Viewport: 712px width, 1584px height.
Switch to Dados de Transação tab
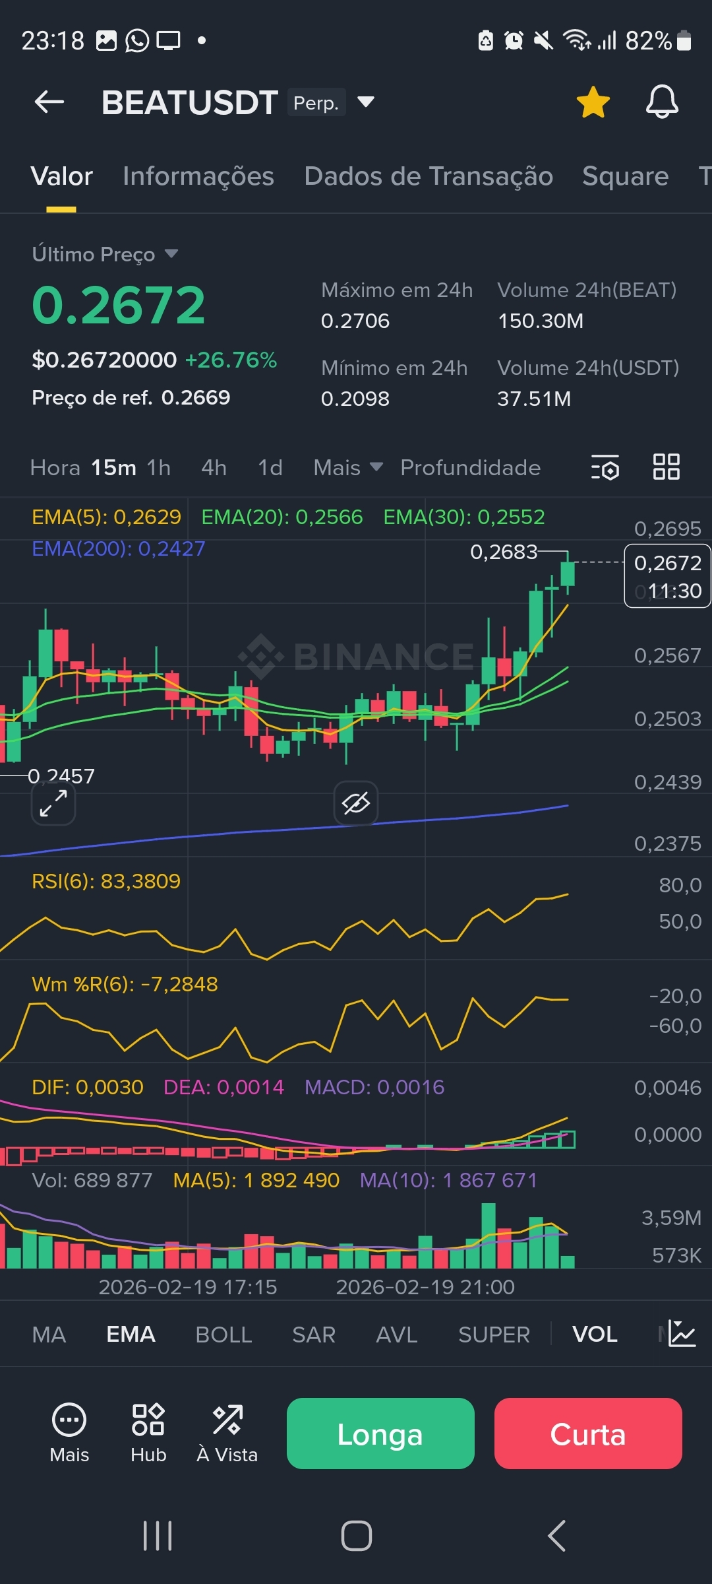pyautogui.click(x=429, y=176)
